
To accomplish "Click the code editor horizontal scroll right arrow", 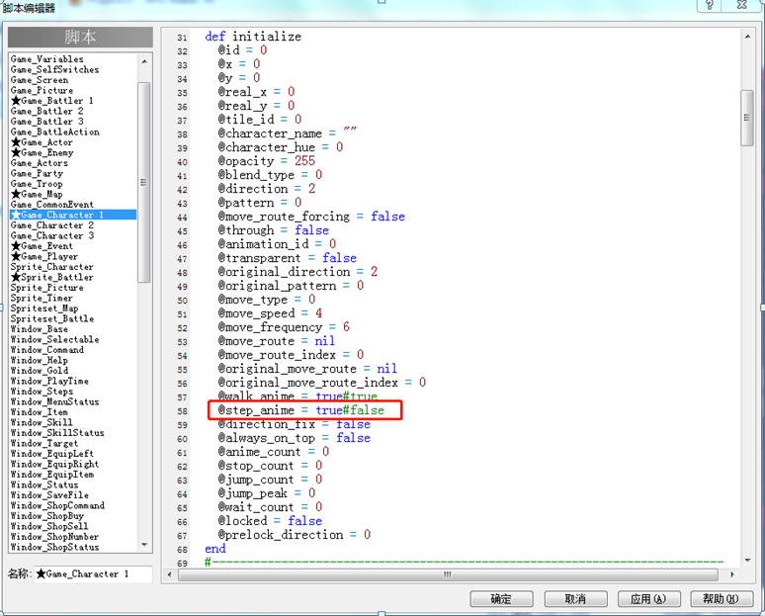I will (x=731, y=574).
